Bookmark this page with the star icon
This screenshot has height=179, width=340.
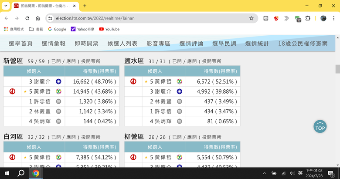click(251, 18)
